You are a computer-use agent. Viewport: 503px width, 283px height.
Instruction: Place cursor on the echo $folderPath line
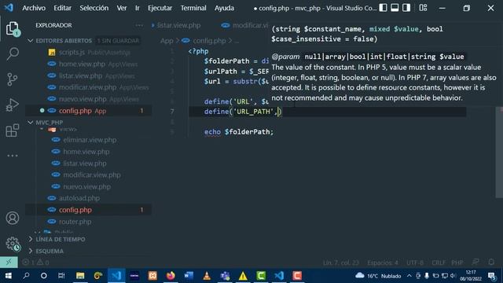[x=239, y=132]
